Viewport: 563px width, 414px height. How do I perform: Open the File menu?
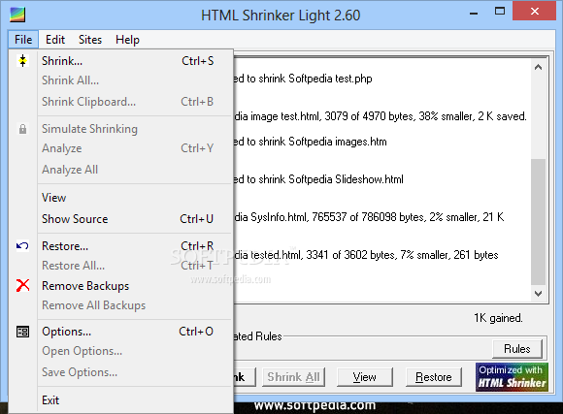pos(23,40)
